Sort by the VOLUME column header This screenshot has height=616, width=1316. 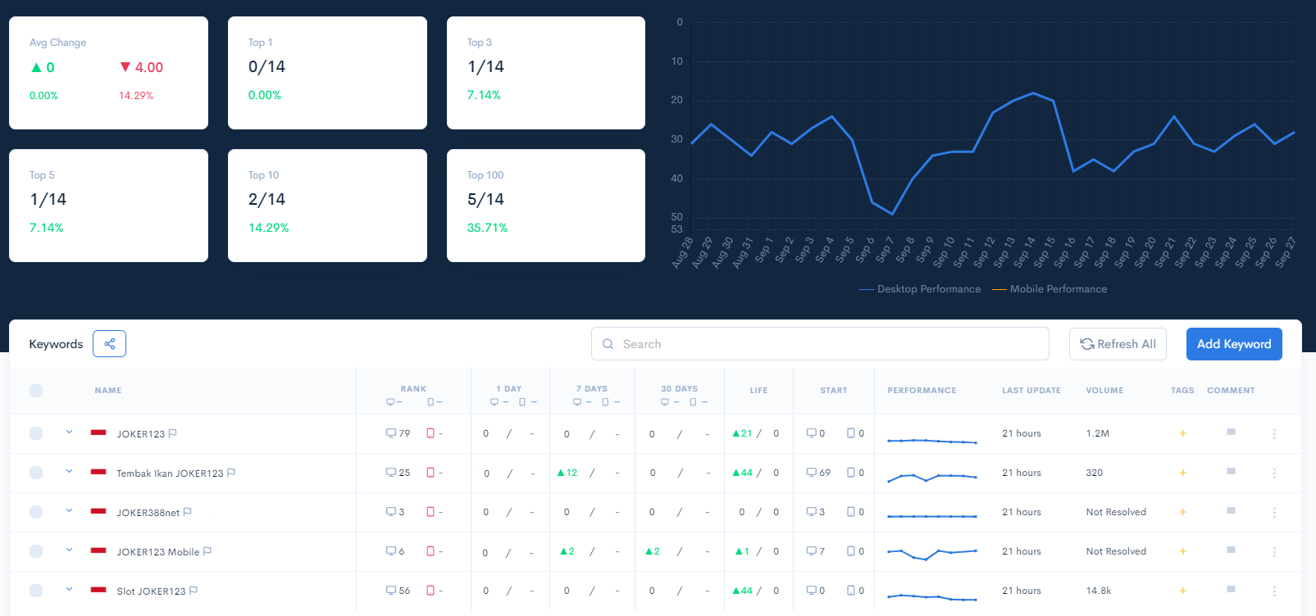click(x=1104, y=391)
